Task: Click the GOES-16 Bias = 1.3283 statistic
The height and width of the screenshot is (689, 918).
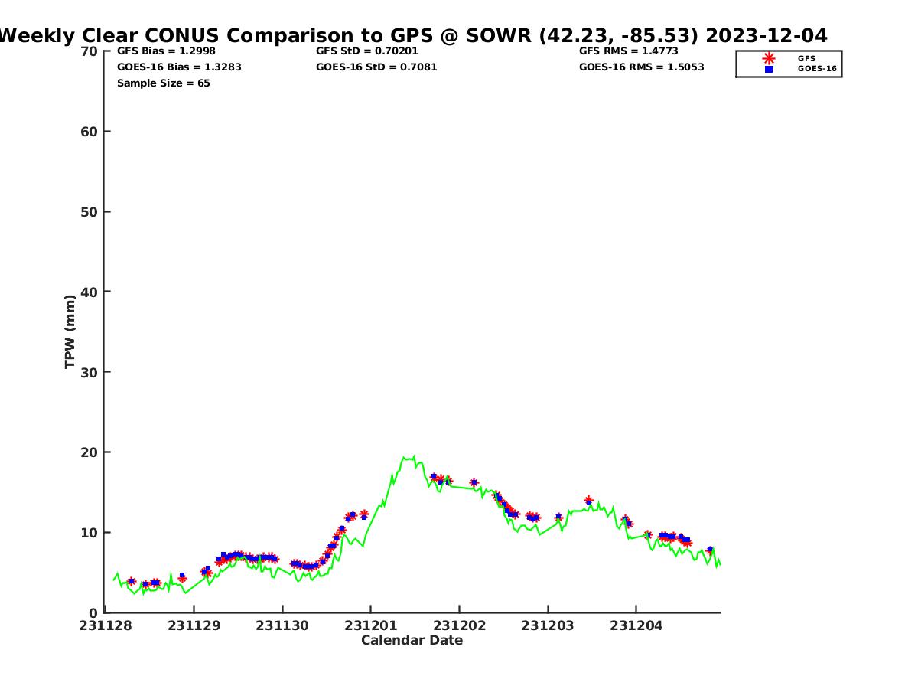Action: click(x=179, y=67)
